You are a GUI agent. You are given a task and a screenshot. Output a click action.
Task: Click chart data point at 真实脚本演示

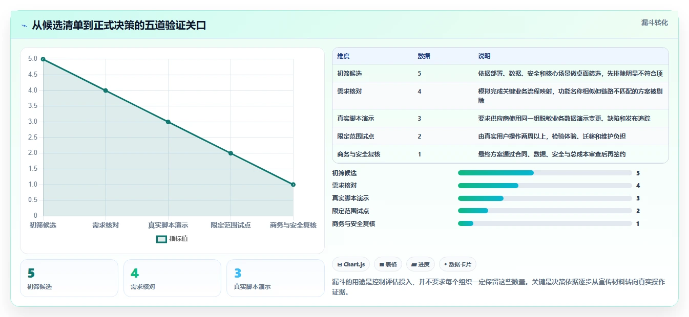pyautogui.click(x=168, y=122)
